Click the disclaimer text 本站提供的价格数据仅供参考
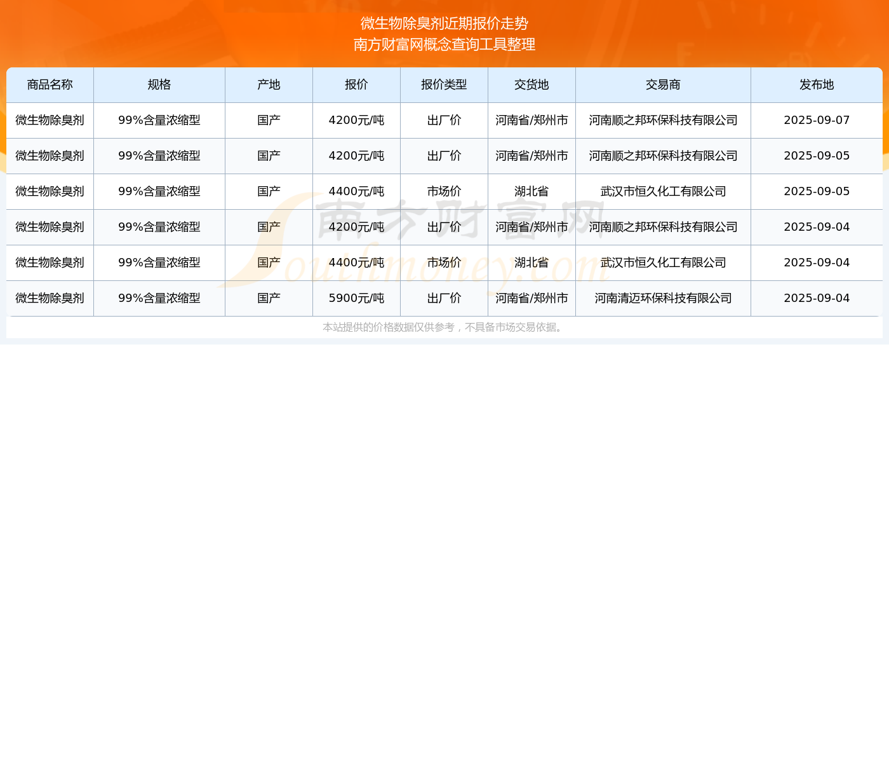The width and height of the screenshot is (889, 766). point(389,327)
